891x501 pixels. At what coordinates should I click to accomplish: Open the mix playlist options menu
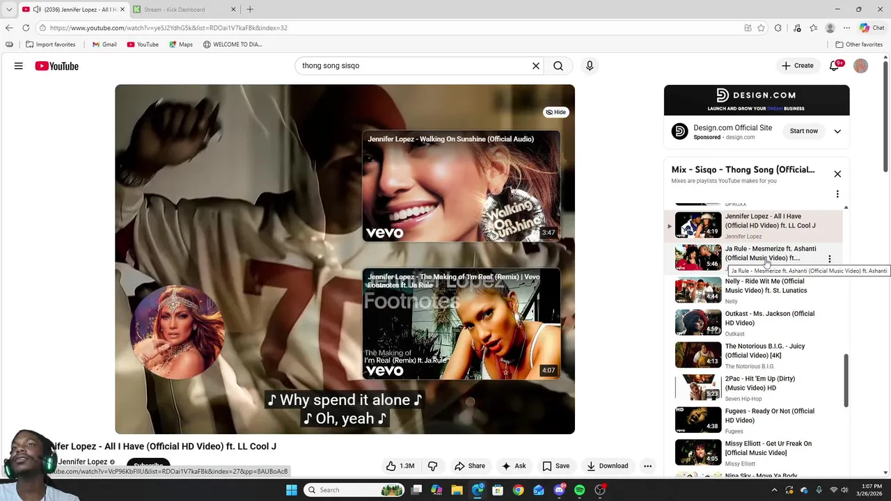click(837, 194)
